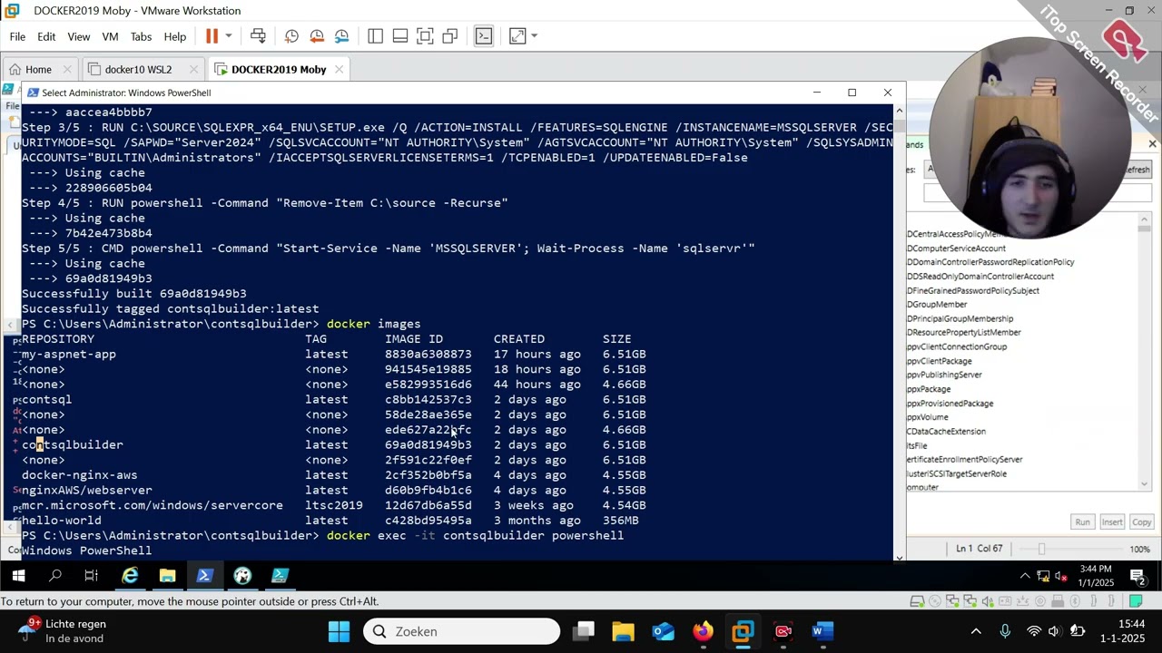
Task: Open the File menu in VMware
Action: (x=17, y=37)
